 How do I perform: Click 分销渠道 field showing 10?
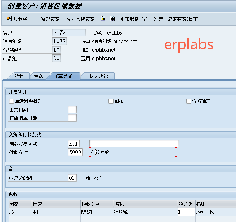pos(56,50)
